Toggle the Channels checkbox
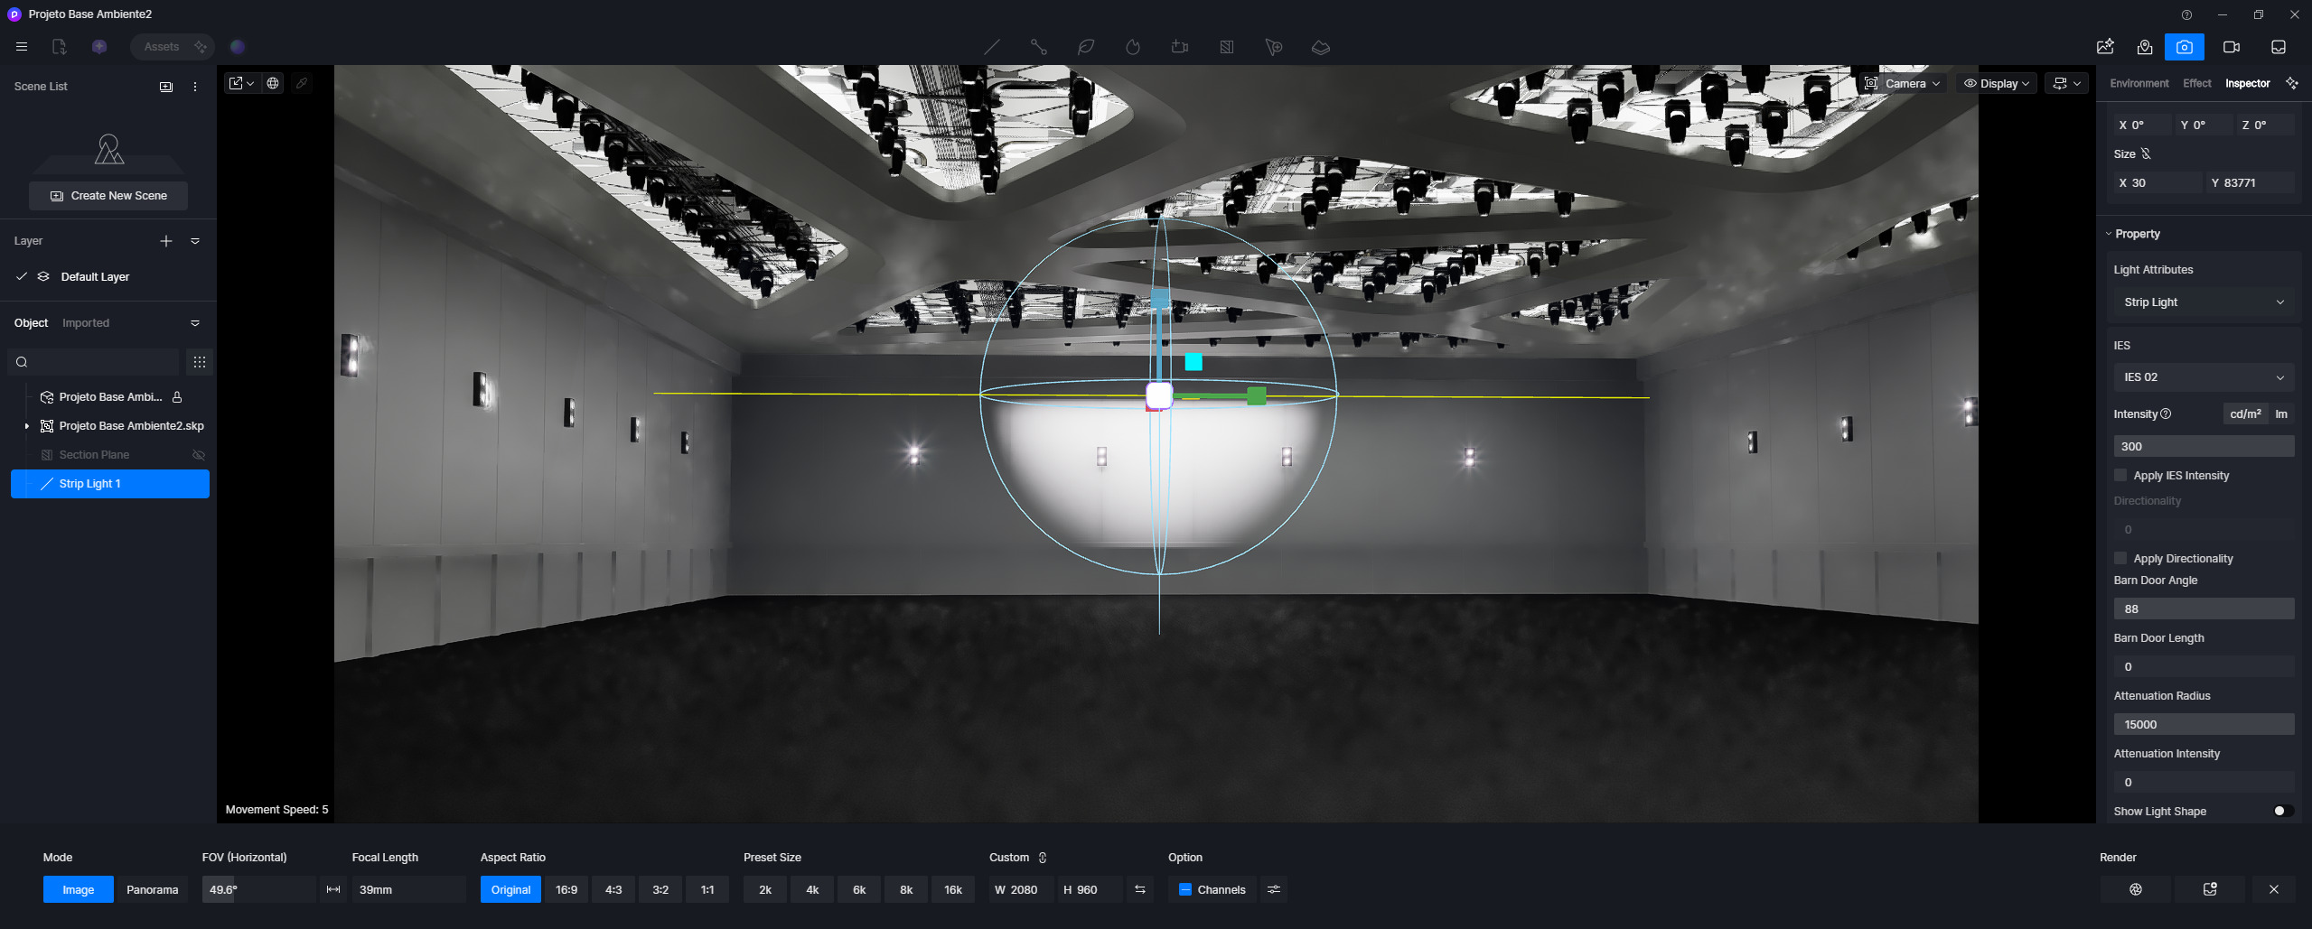The height and width of the screenshot is (929, 2312). tap(1185, 889)
